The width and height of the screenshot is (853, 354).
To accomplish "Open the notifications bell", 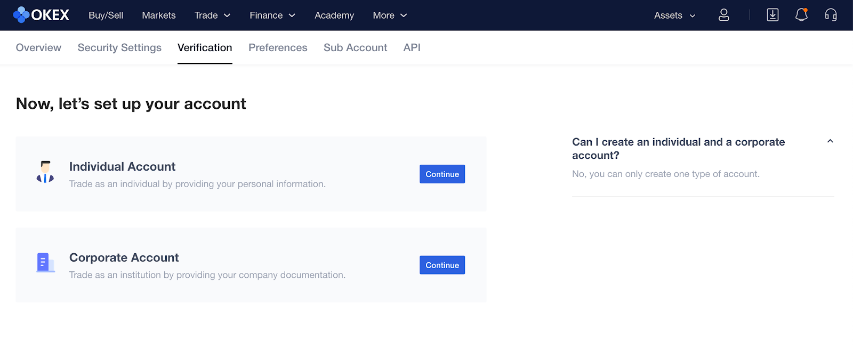I will (801, 15).
